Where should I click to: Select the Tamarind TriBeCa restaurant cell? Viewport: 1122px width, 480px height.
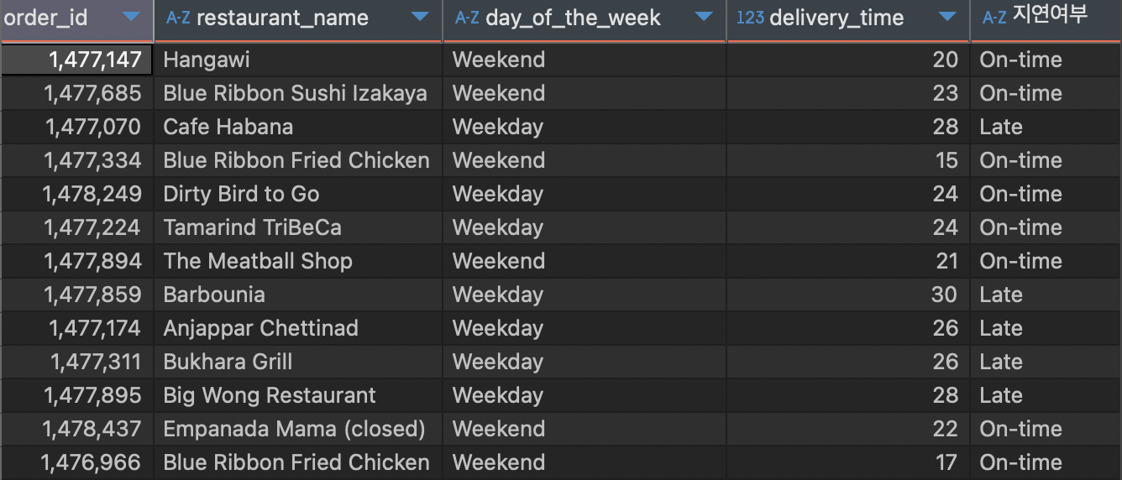tap(298, 227)
